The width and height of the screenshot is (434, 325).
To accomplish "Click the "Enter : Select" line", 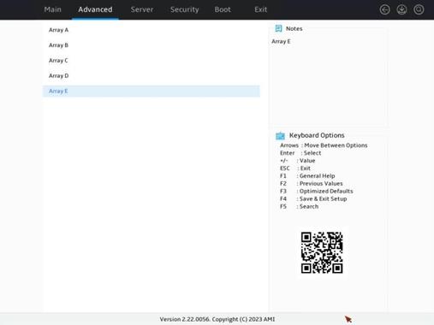I will (x=300, y=153).
